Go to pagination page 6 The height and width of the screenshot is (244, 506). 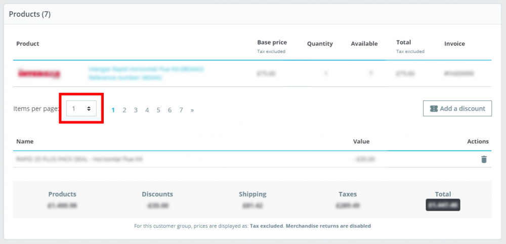pos(170,110)
